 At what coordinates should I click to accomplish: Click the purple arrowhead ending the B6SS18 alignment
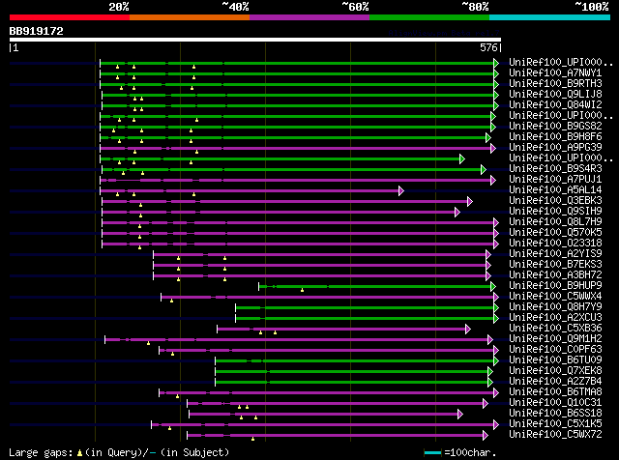coord(460,415)
